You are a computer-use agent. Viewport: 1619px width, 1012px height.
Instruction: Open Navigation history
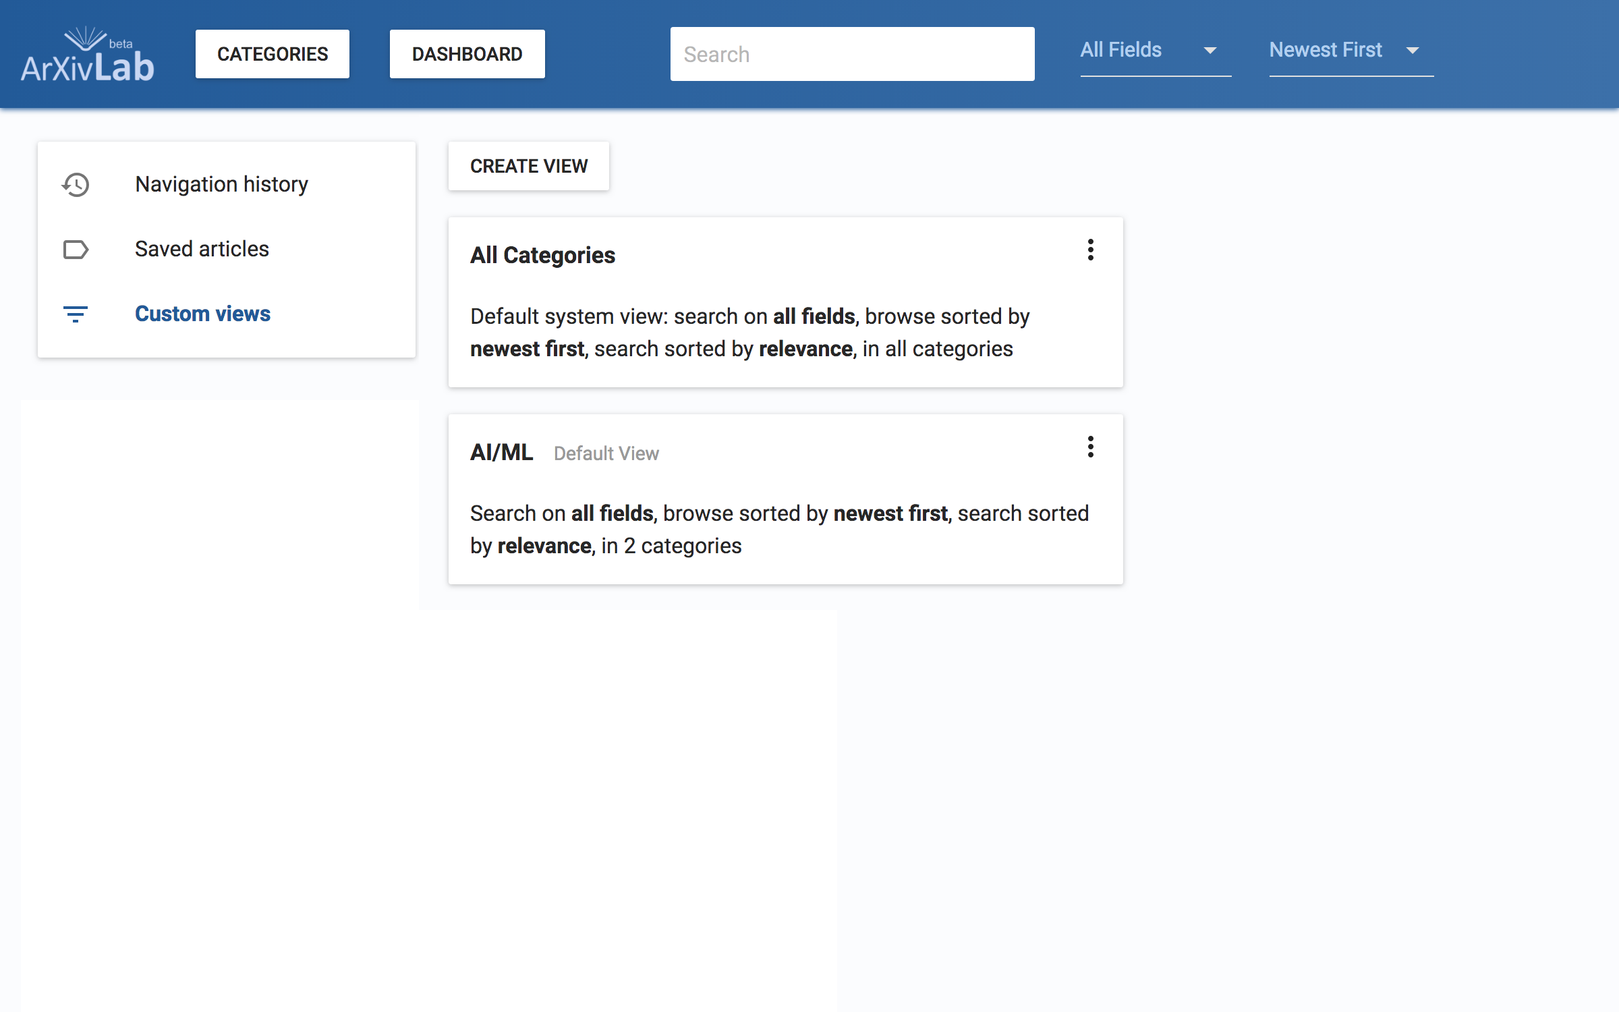[x=227, y=184]
